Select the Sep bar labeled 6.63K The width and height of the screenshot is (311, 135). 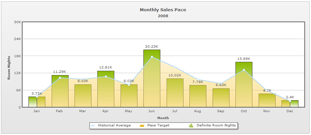point(221,98)
